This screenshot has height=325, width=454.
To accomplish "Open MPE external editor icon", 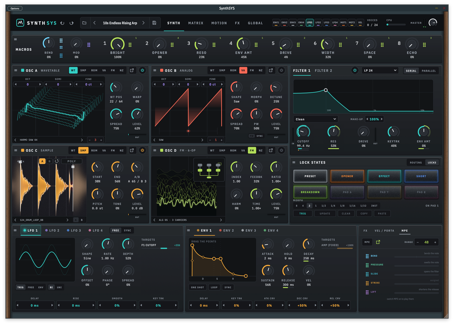I will click(x=378, y=242).
